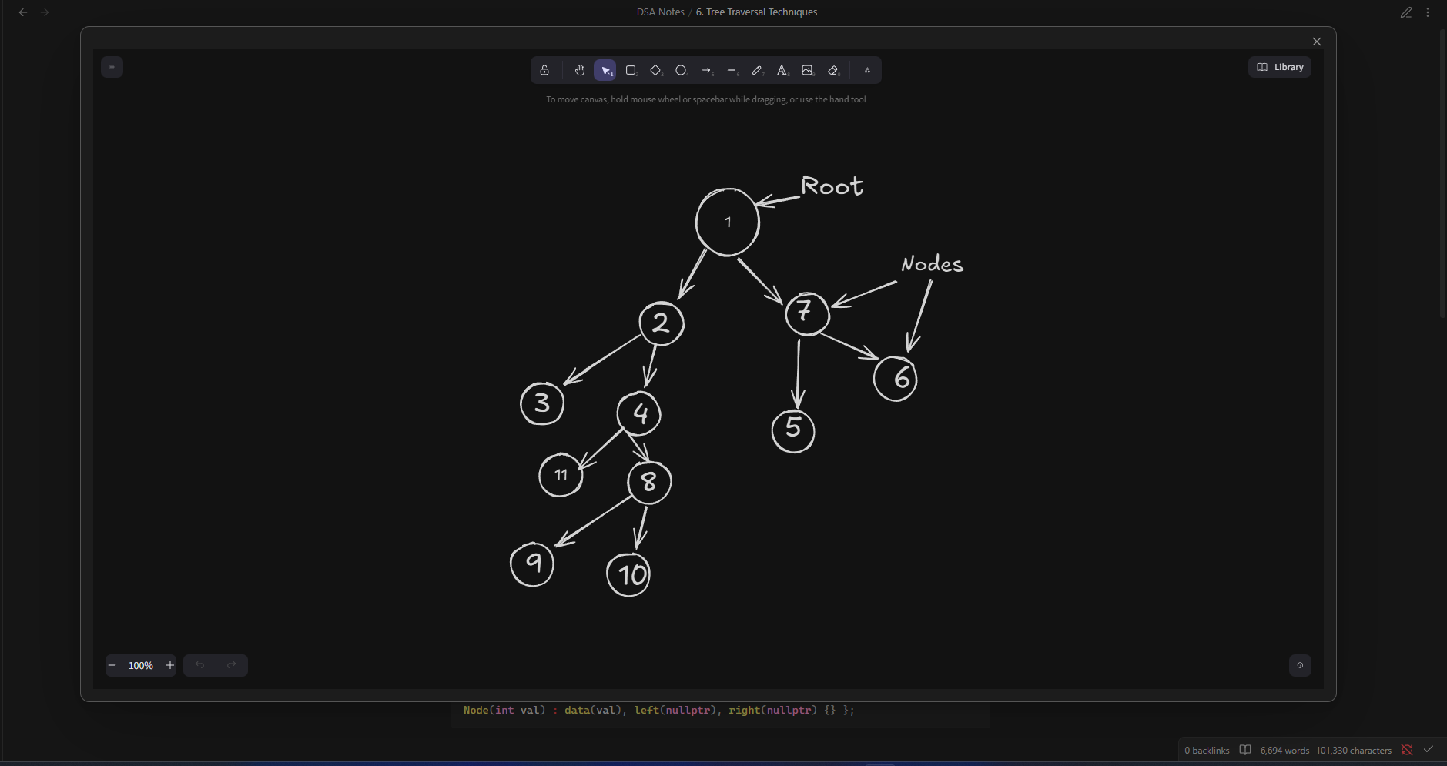Image resolution: width=1447 pixels, height=766 pixels.
Task: Click the Node(int val) code line
Action: coord(659,710)
